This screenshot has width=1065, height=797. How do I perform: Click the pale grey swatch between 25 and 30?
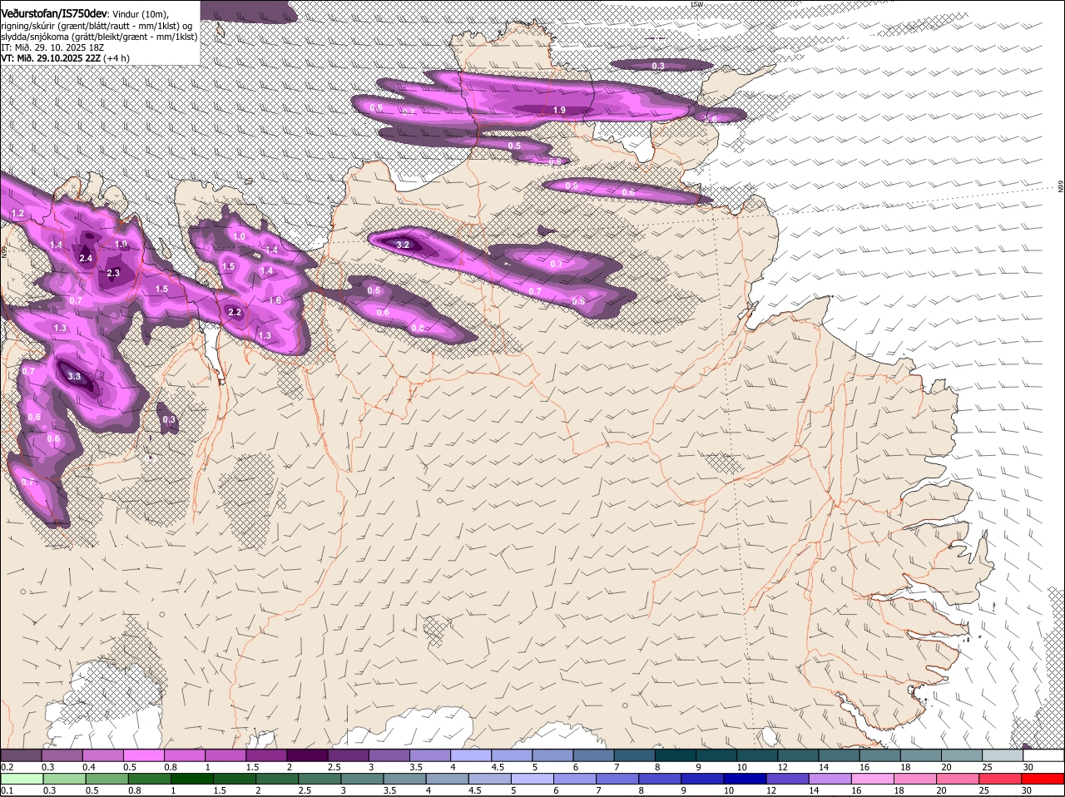[1003, 755]
